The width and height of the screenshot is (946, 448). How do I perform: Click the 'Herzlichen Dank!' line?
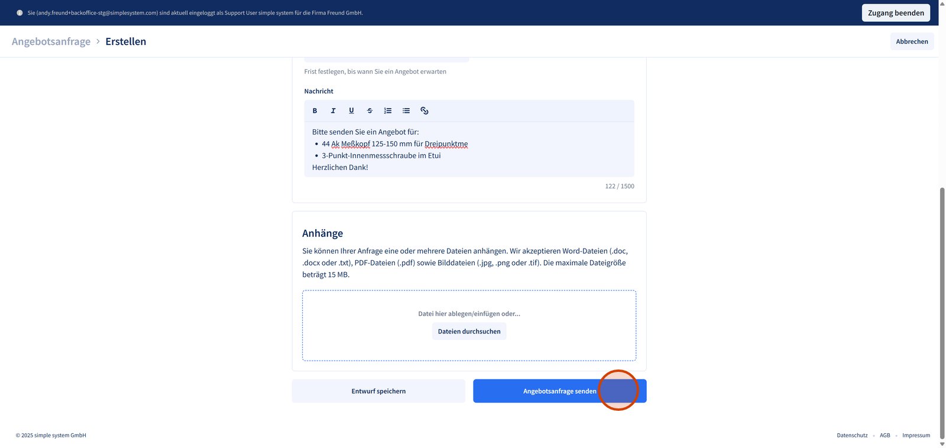(340, 168)
